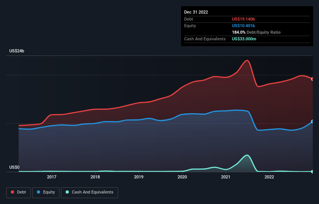Image resolution: width=319 pixels, height=204 pixels.
Task: Click the Dec 31 2022 tooltip date
Action: click(196, 12)
